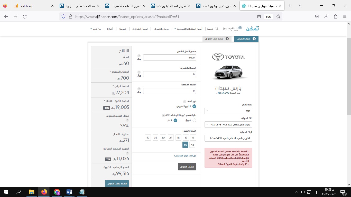Open Firefox View at tab strip start
The width and height of the screenshot is (351, 197).
coord(5,6)
